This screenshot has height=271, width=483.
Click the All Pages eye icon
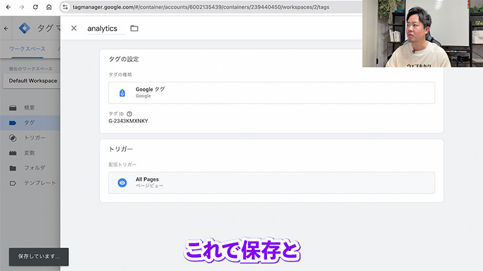[x=123, y=183]
